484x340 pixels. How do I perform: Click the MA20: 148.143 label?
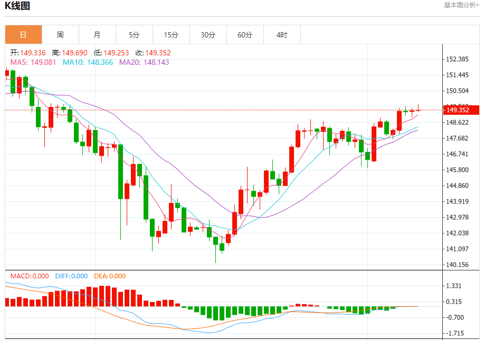[x=144, y=62]
